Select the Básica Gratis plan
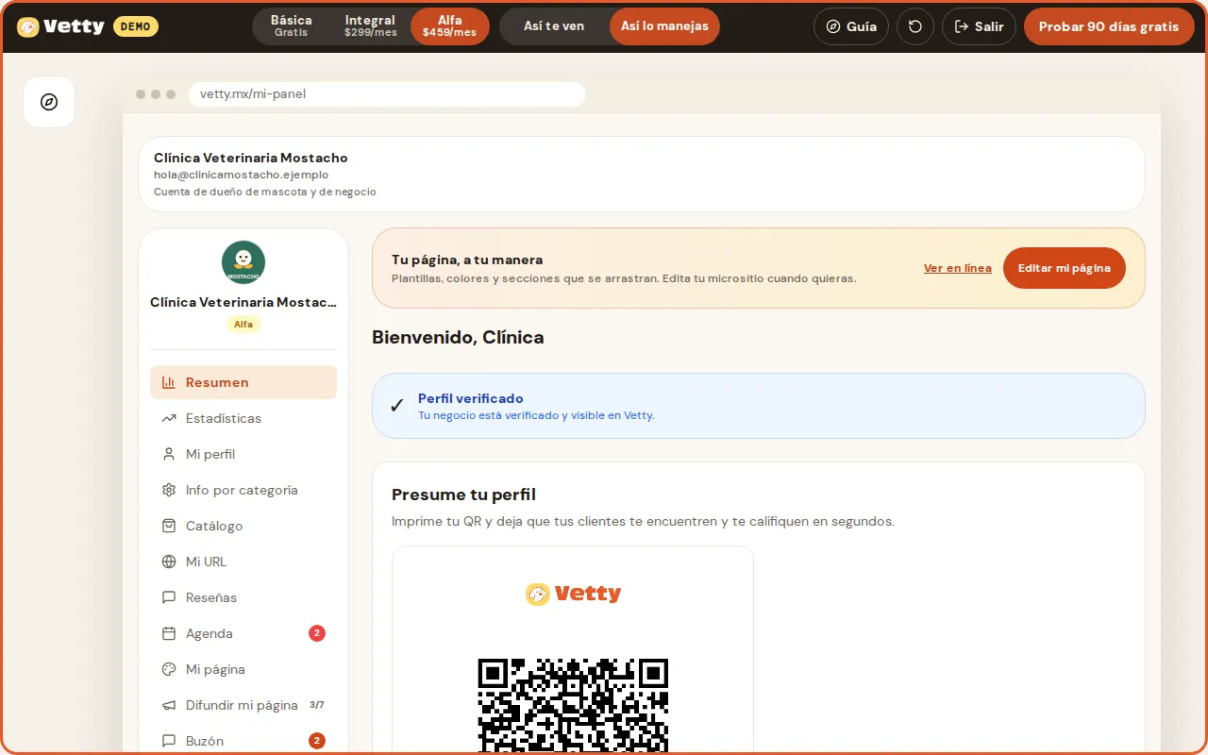1208x755 pixels. coord(292,26)
